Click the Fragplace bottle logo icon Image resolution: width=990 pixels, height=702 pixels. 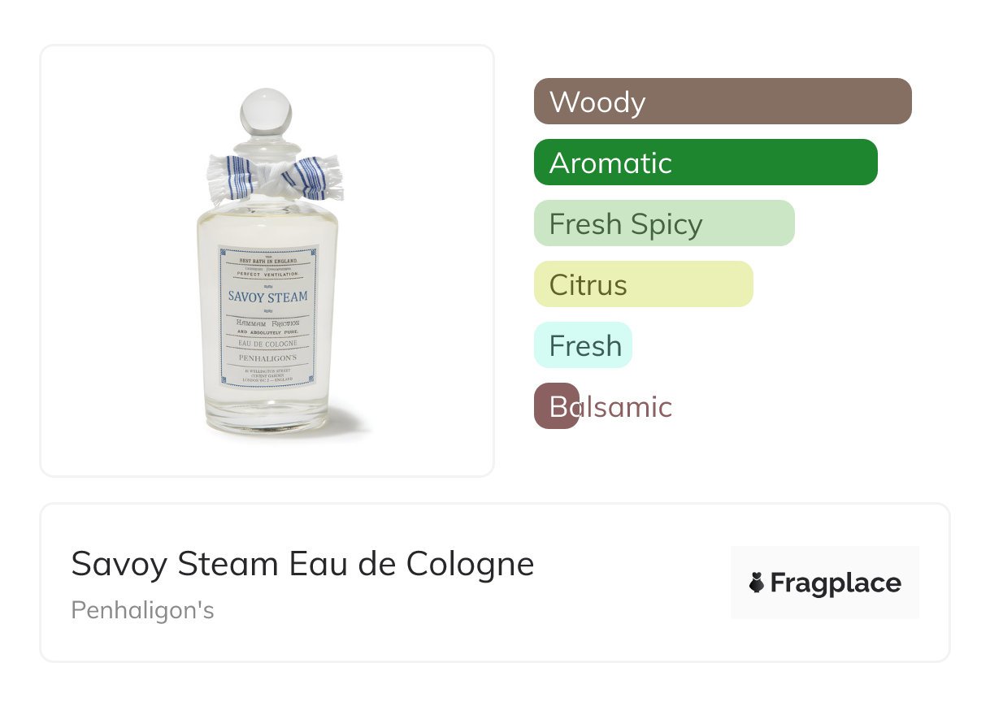pyautogui.click(x=757, y=583)
